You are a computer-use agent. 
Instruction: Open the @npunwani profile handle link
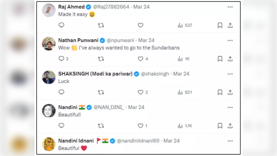click(x=120, y=40)
